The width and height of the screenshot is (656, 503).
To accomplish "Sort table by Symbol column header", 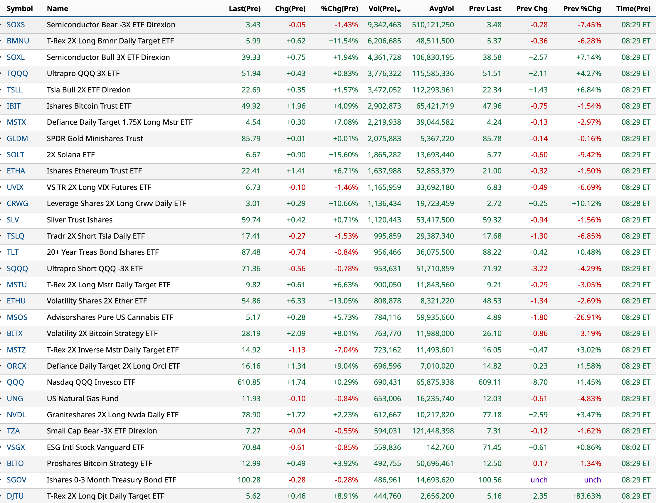I will point(19,9).
